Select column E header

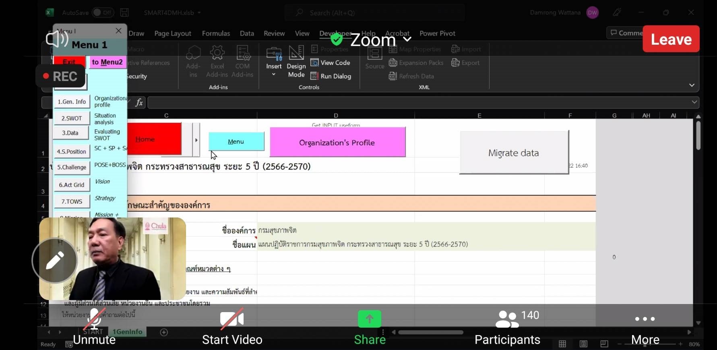coord(479,116)
